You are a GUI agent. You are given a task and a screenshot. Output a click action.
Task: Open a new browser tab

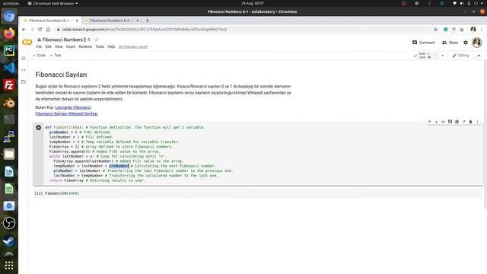click(x=147, y=21)
